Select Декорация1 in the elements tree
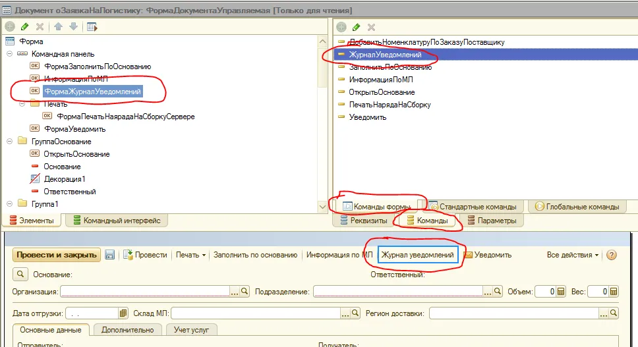Screen dimensions: 638x347 pos(65,179)
